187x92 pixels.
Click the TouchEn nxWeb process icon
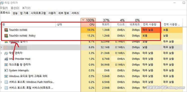[x=6, y=30]
